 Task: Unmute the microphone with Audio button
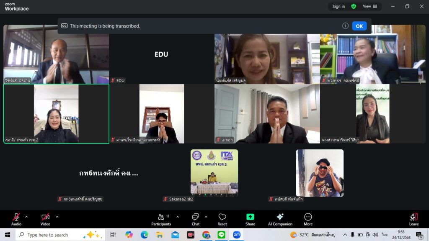[x=16, y=219]
